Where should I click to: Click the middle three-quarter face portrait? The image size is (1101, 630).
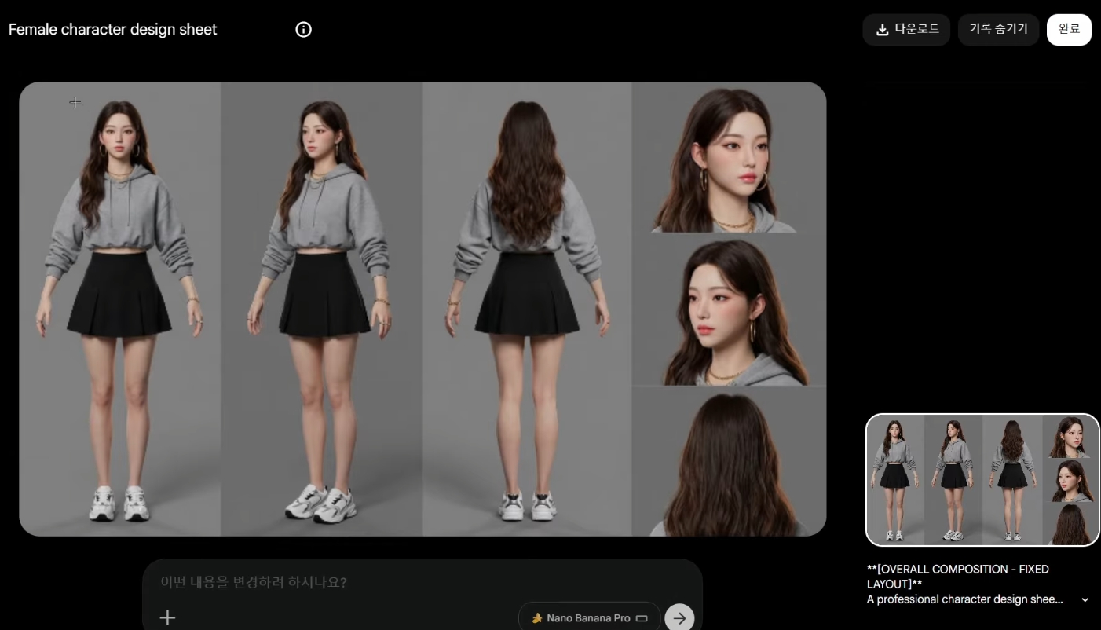pos(727,312)
